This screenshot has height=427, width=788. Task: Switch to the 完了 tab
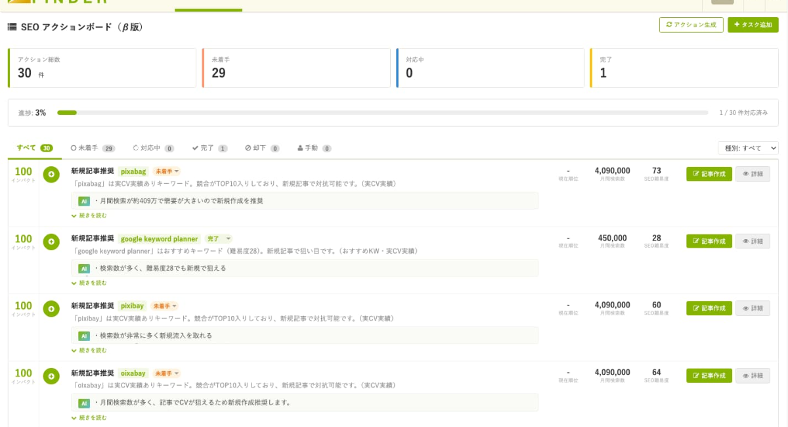tap(209, 148)
